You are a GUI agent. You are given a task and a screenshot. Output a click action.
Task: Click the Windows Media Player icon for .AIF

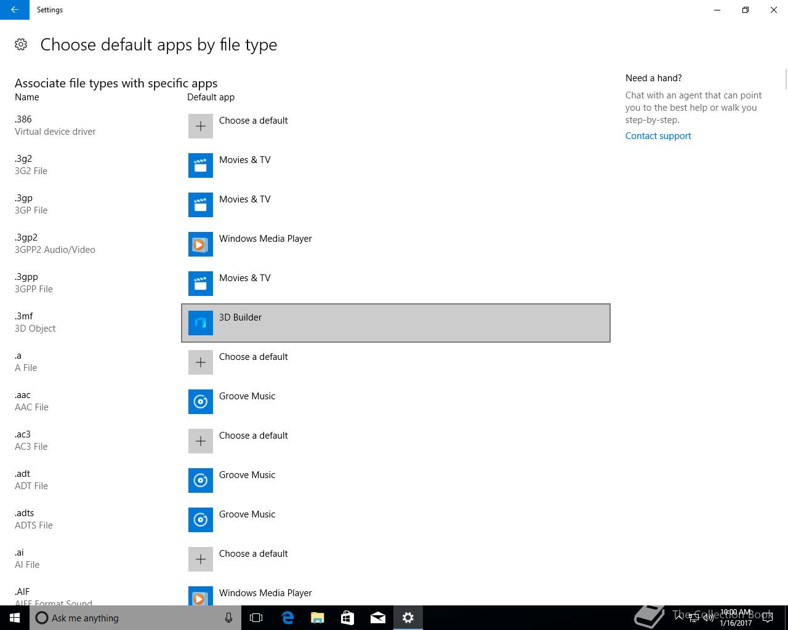pyautogui.click(x=201, y=596)
